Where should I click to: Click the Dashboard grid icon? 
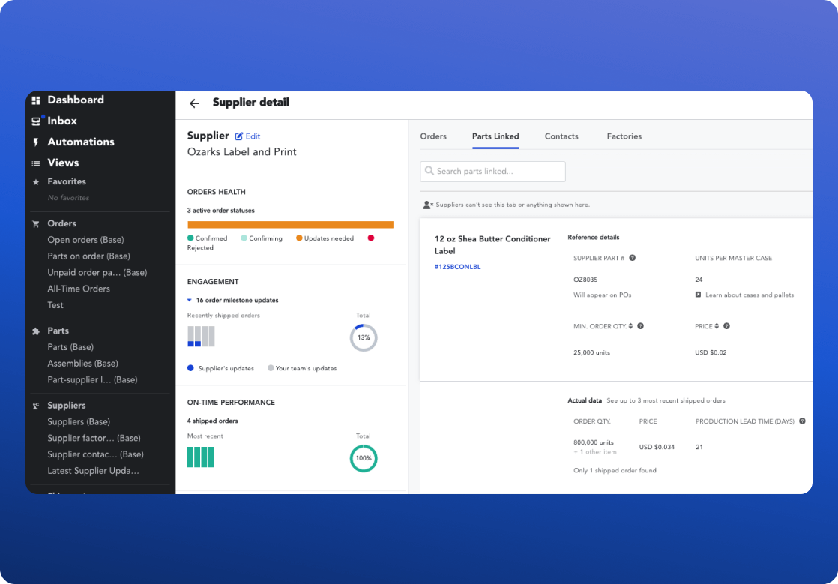[36, 100]
